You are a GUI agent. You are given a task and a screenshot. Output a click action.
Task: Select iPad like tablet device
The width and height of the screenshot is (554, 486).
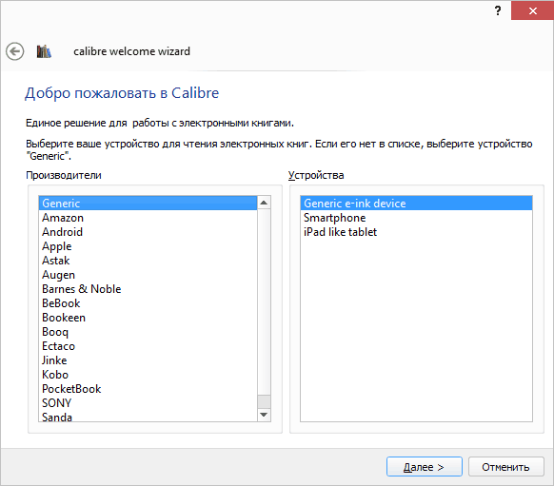pyautogui.click(x=416, y=232)
